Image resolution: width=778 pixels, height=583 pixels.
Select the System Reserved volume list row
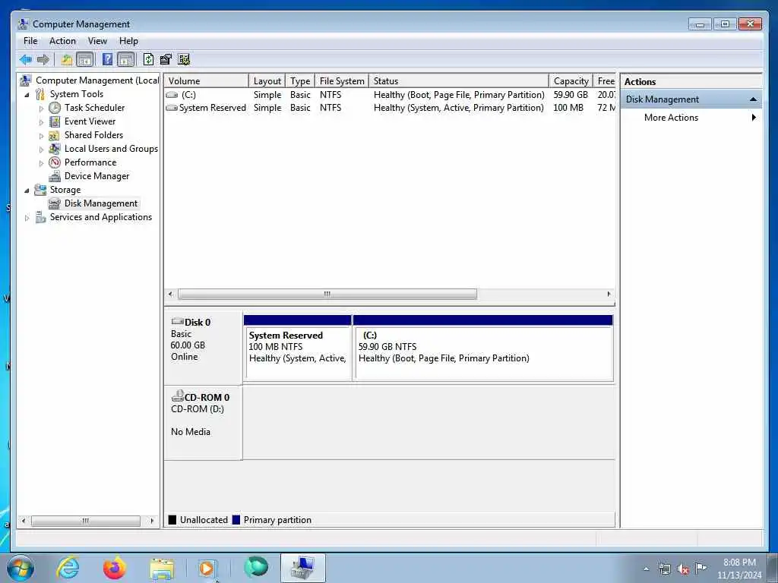point(390,108)
